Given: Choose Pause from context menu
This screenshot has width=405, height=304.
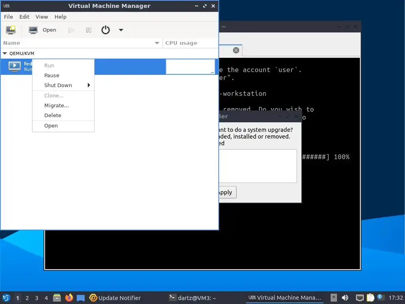Looking at the screenshot, I should (63, 75).
